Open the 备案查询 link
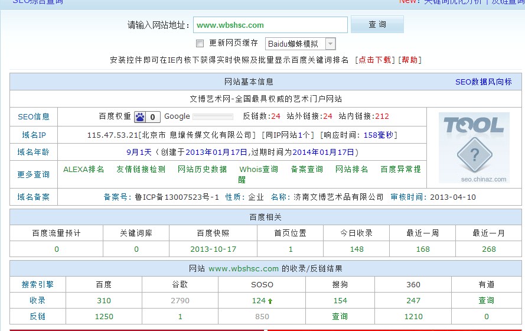Image resolution: width=525 pixels, height=331 pixels. coord(306,169)
